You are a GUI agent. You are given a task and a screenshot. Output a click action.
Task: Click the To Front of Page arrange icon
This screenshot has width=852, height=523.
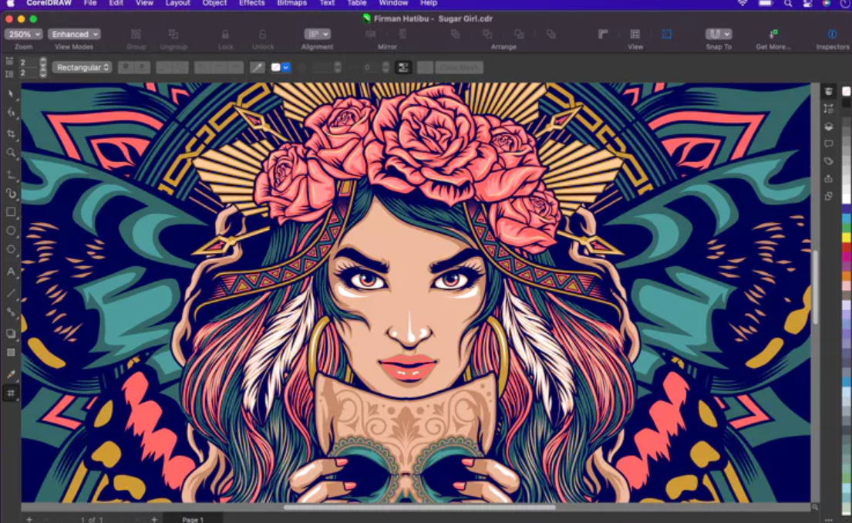coord(456,34)
